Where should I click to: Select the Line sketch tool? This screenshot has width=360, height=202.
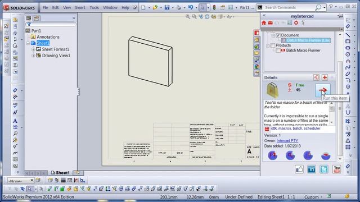348,35
